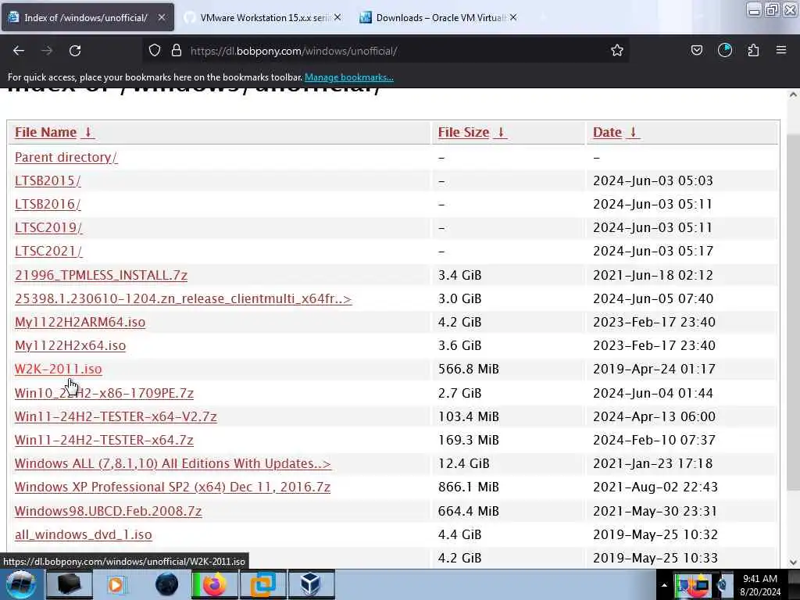This screenshot has height=600, width=800.
Task: Close the Index of /windows/unofficial/ tab
Action: (162, 17)
